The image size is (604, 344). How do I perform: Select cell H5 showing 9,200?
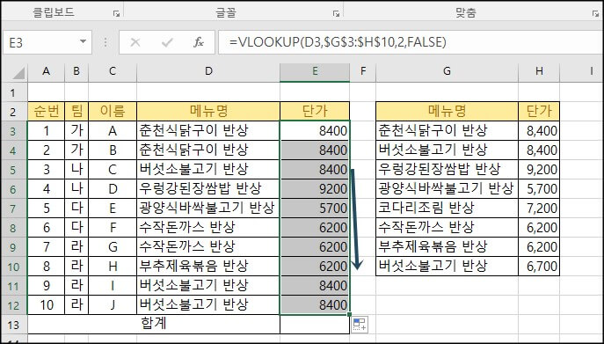tap(539, 170)
